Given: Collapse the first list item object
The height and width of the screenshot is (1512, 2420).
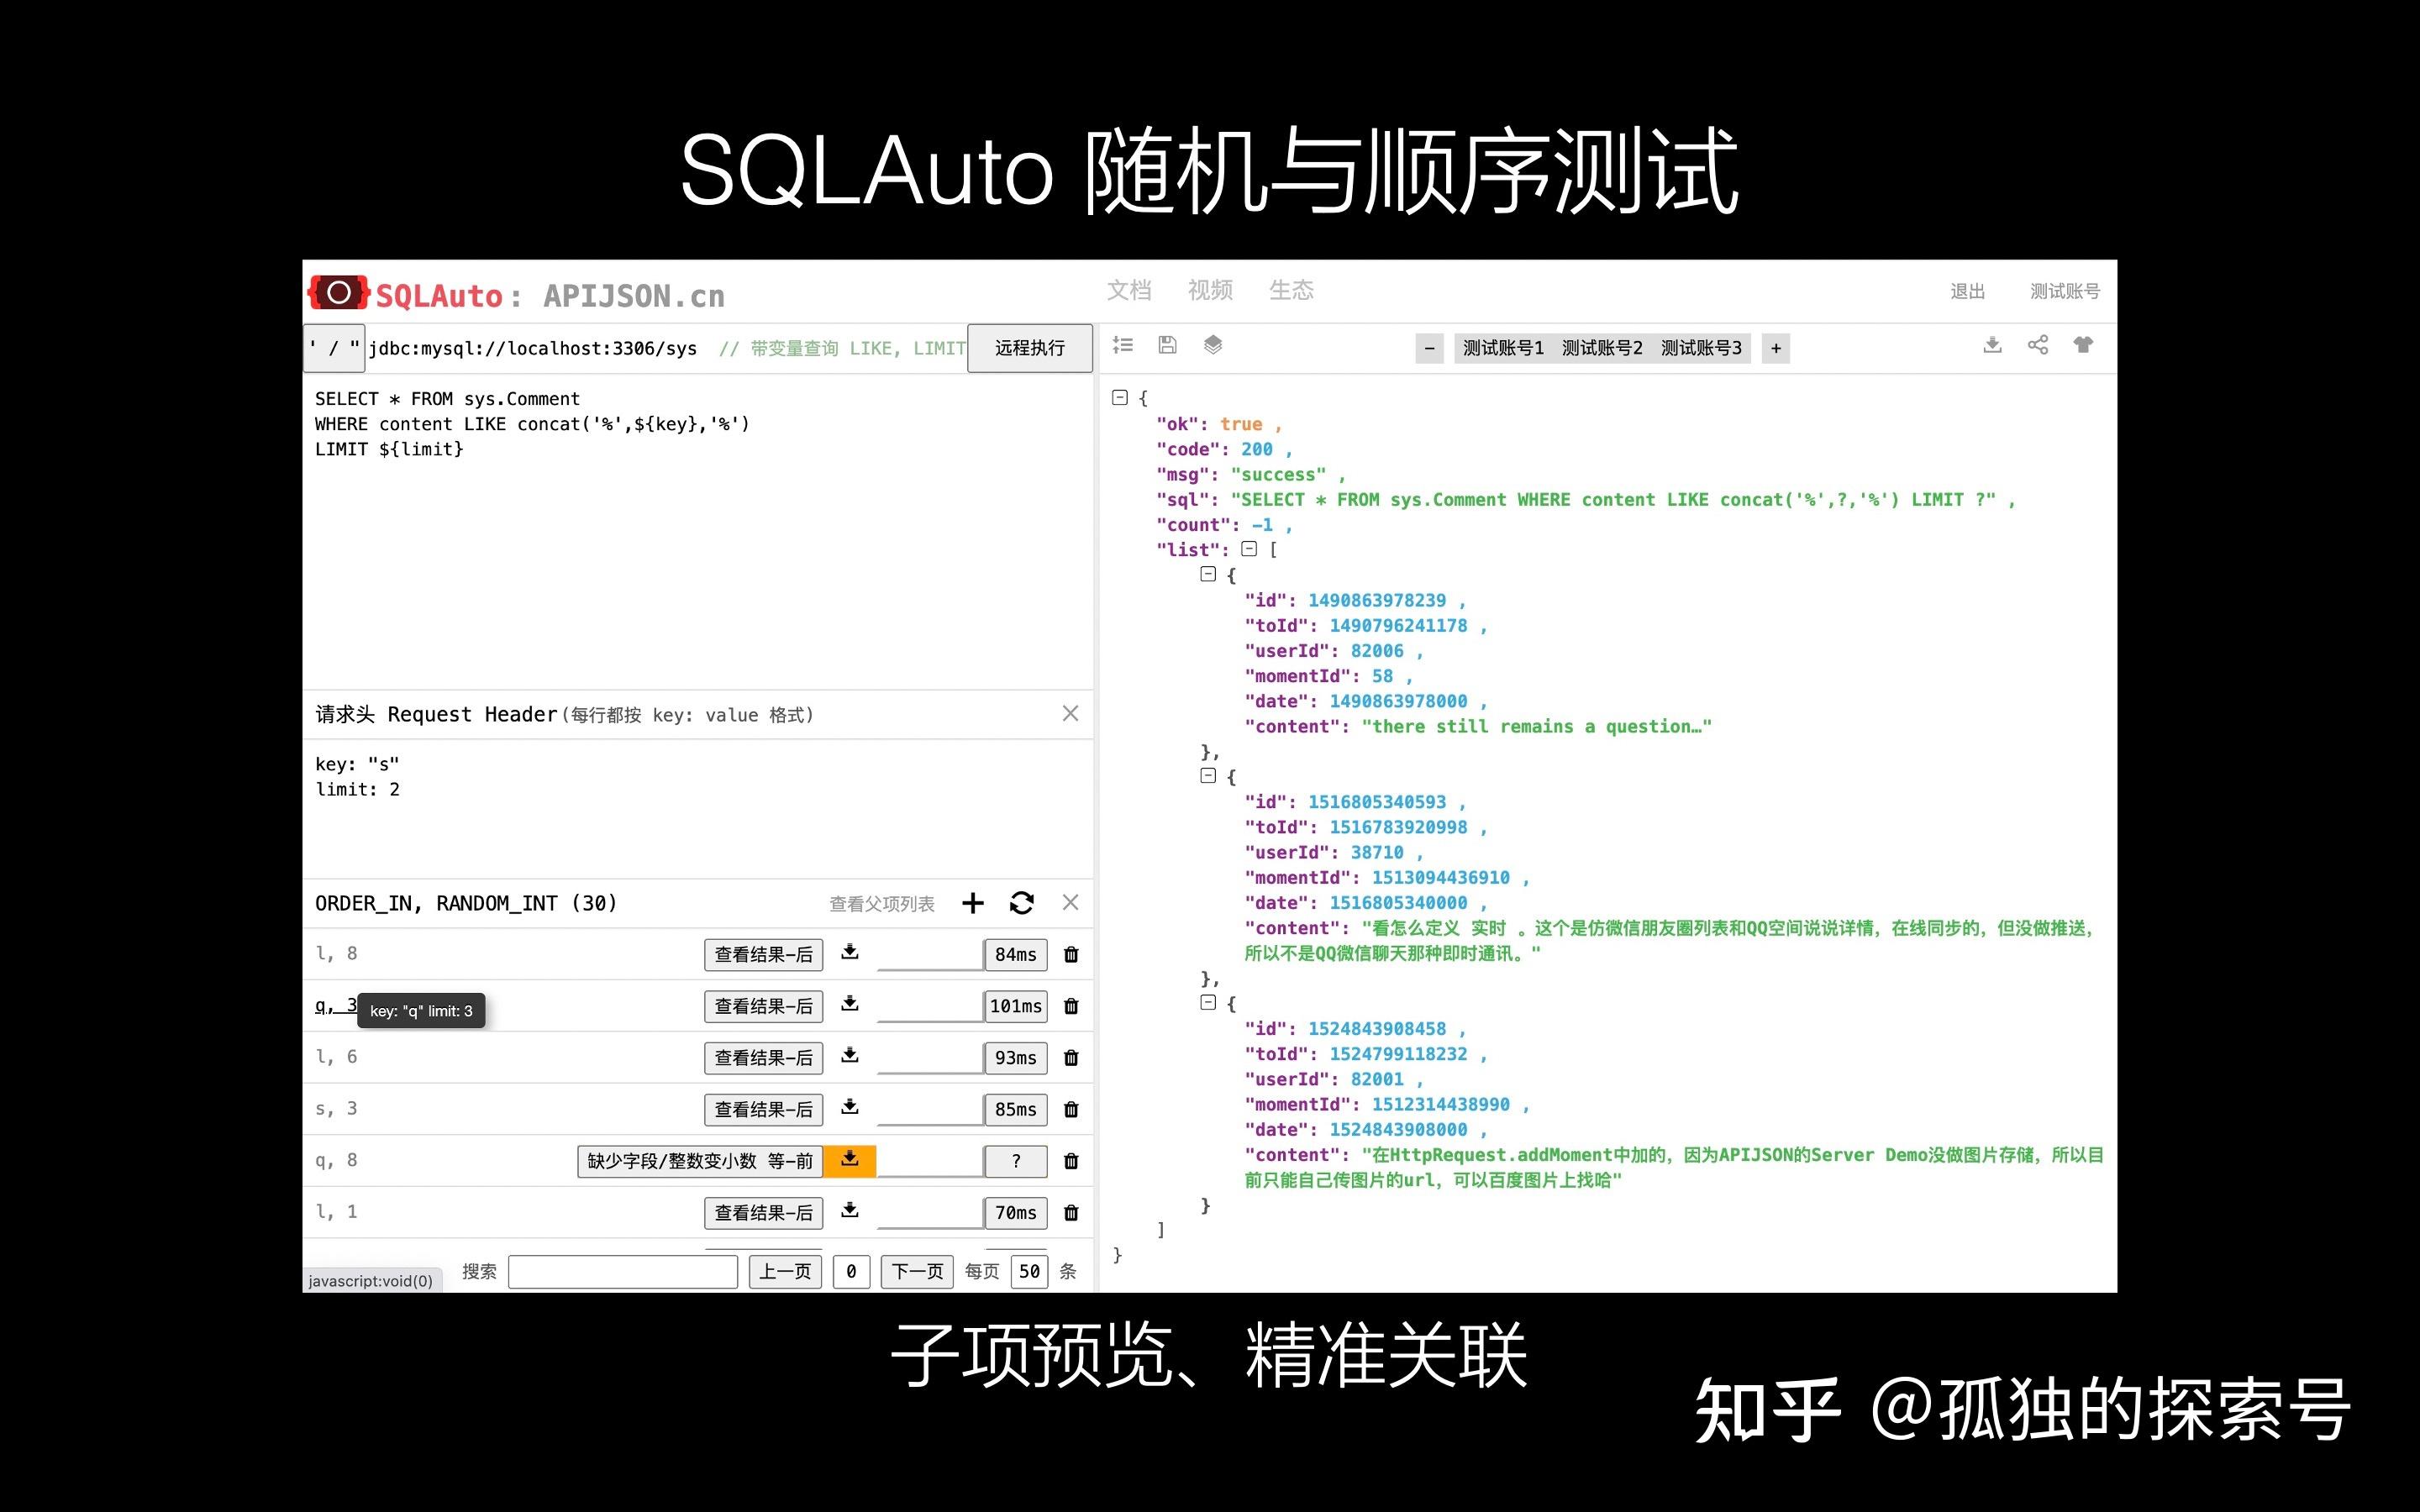Looking at the screenshot, I should [1208, 574].
